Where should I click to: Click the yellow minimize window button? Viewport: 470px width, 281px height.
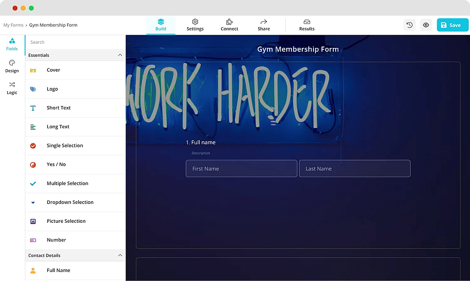point(23,8)
